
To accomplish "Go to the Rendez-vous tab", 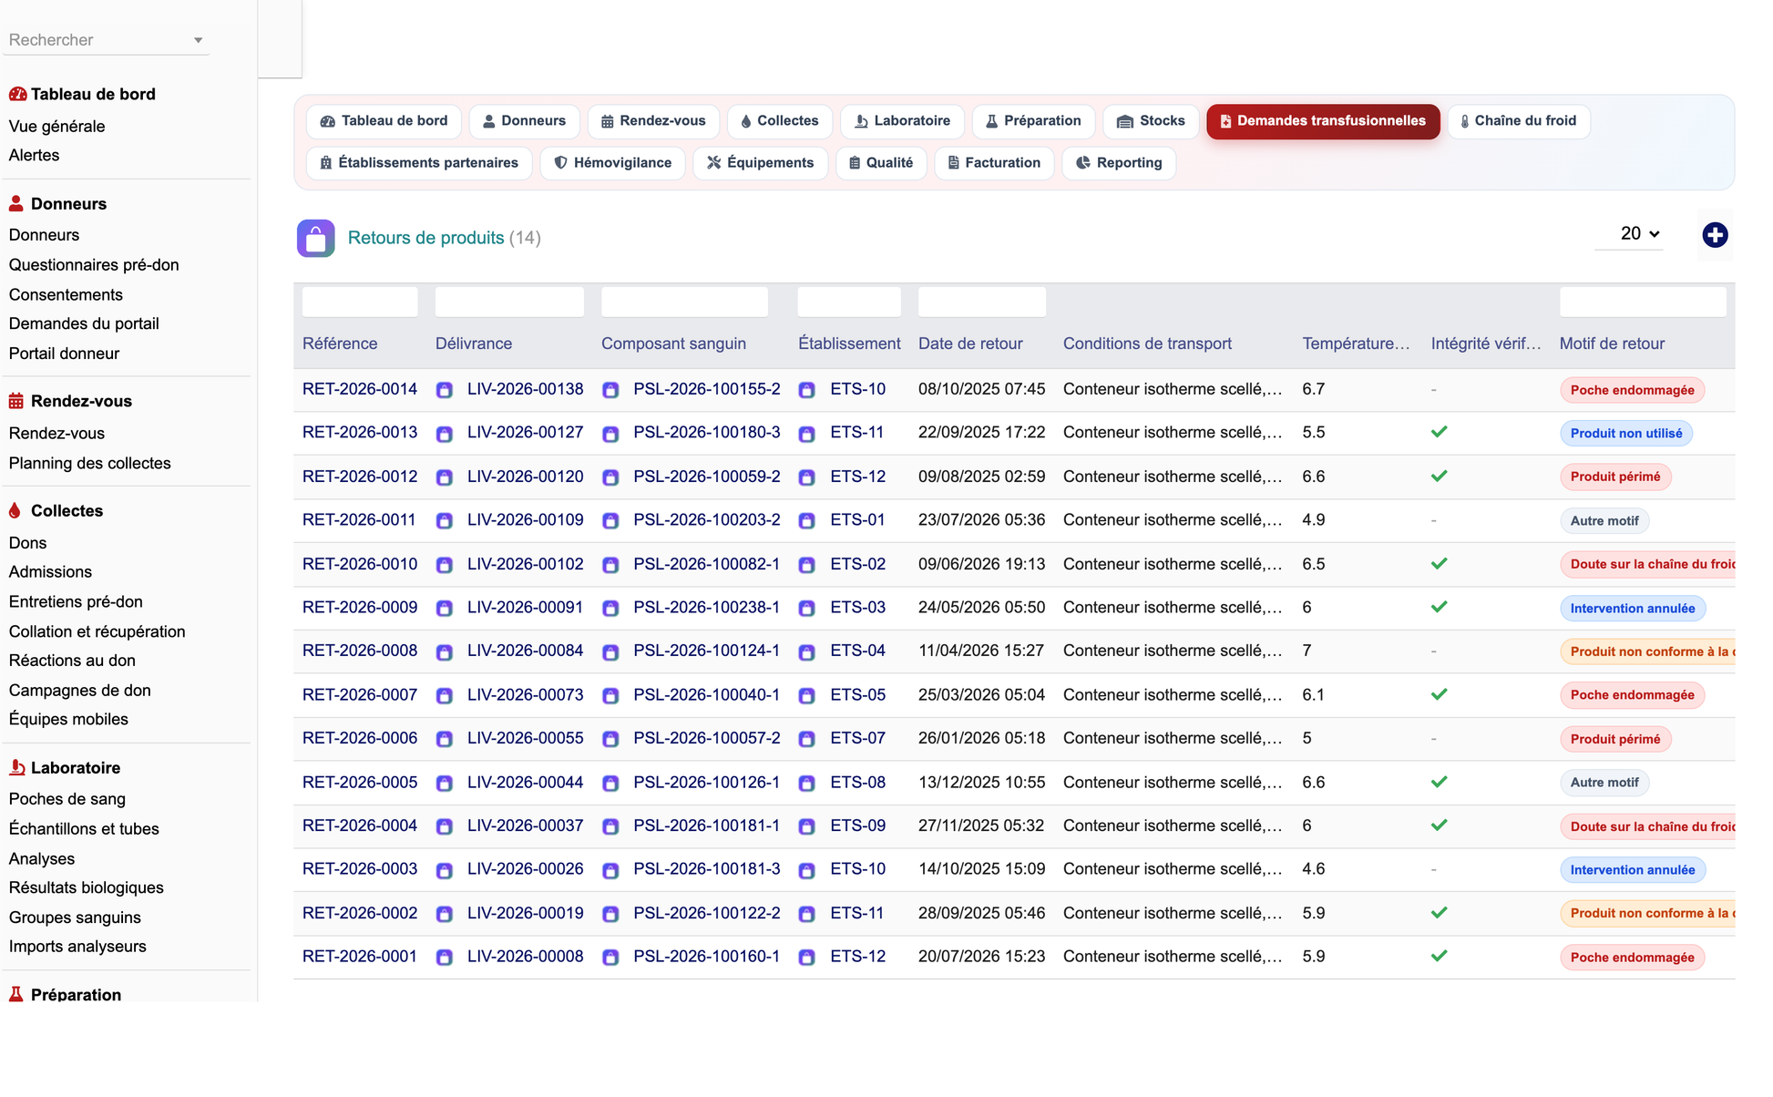I will [653, 121].
